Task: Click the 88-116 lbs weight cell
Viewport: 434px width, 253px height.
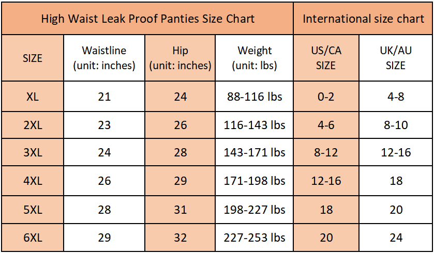Action: [x=255, y=96]
